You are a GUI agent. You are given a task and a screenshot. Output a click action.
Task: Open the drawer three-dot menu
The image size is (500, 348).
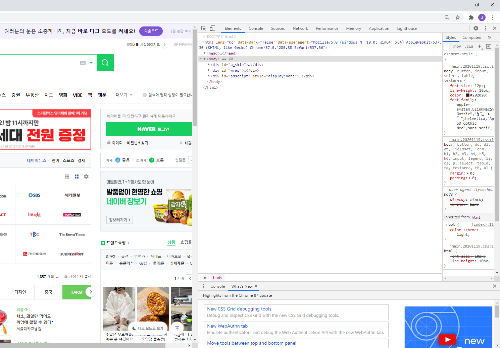coord(203,286)
